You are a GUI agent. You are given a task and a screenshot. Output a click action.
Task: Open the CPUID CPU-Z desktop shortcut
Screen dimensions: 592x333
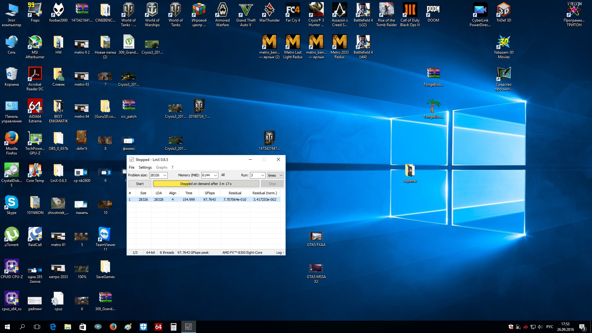[11, 267]
